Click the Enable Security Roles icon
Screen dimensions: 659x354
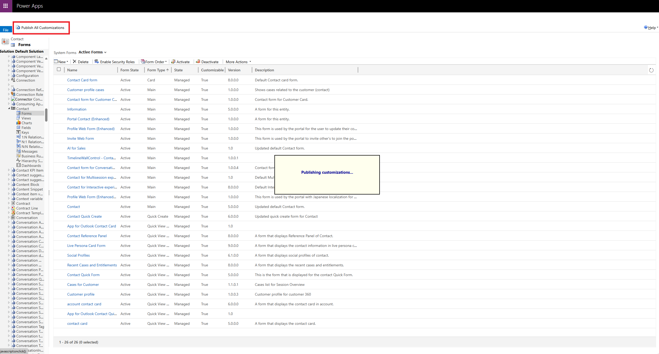tap(97, 62)
